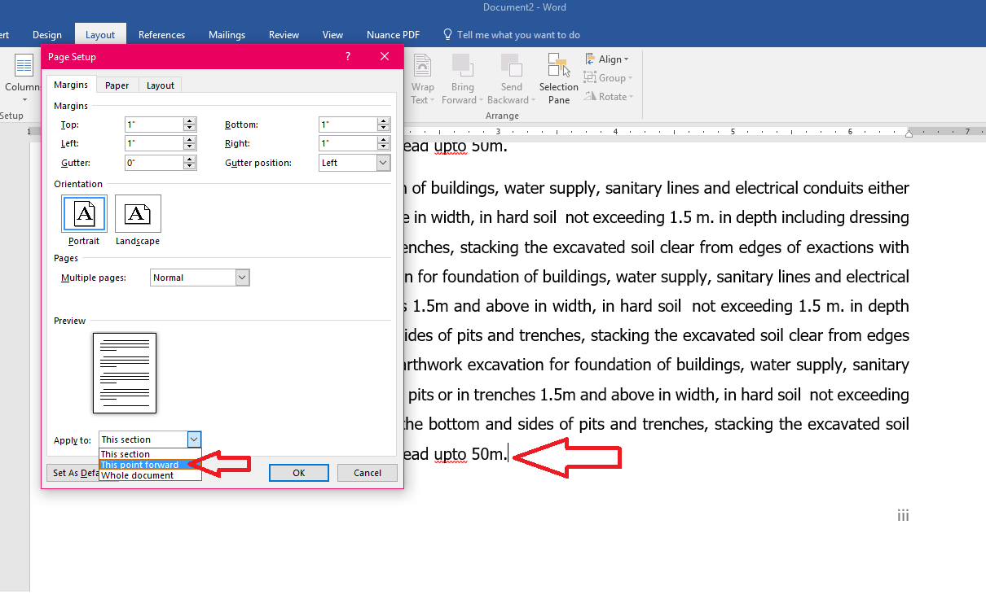Select Portrait orientation

click(84, 213)
